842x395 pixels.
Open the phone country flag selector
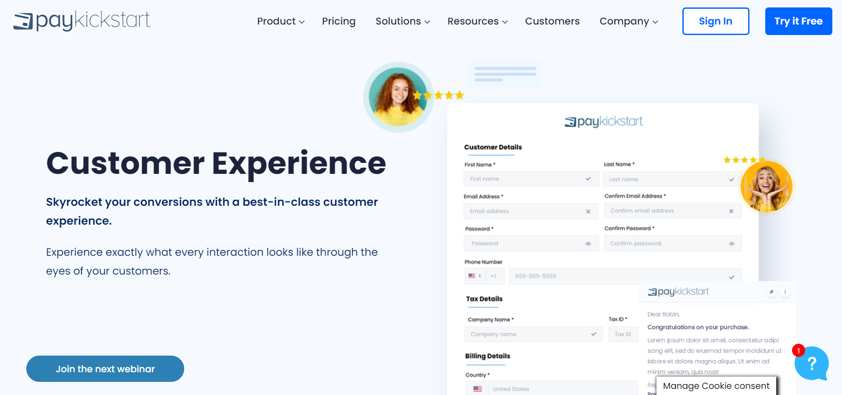[x=475, y=276]
